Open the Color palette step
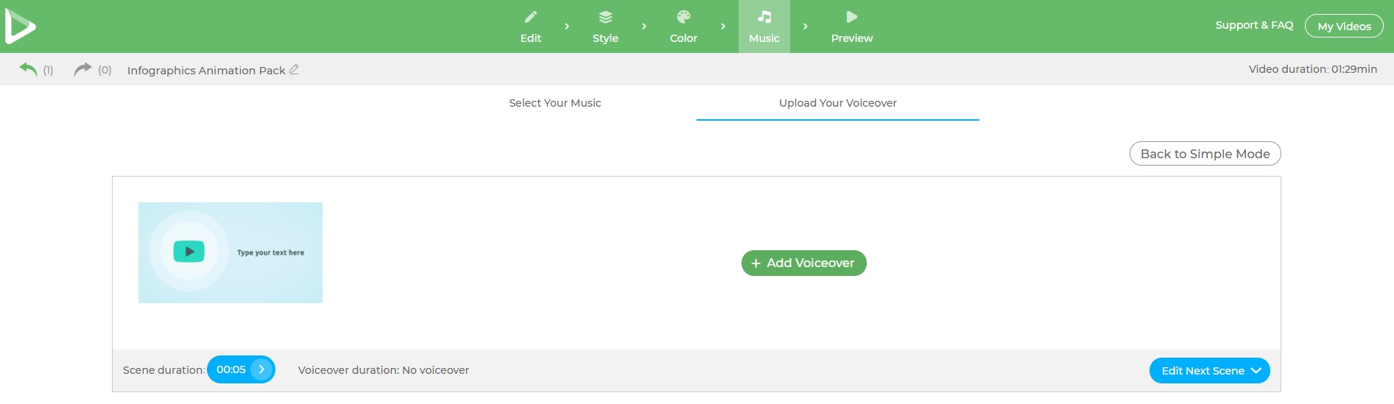 (x=683, y=18)
